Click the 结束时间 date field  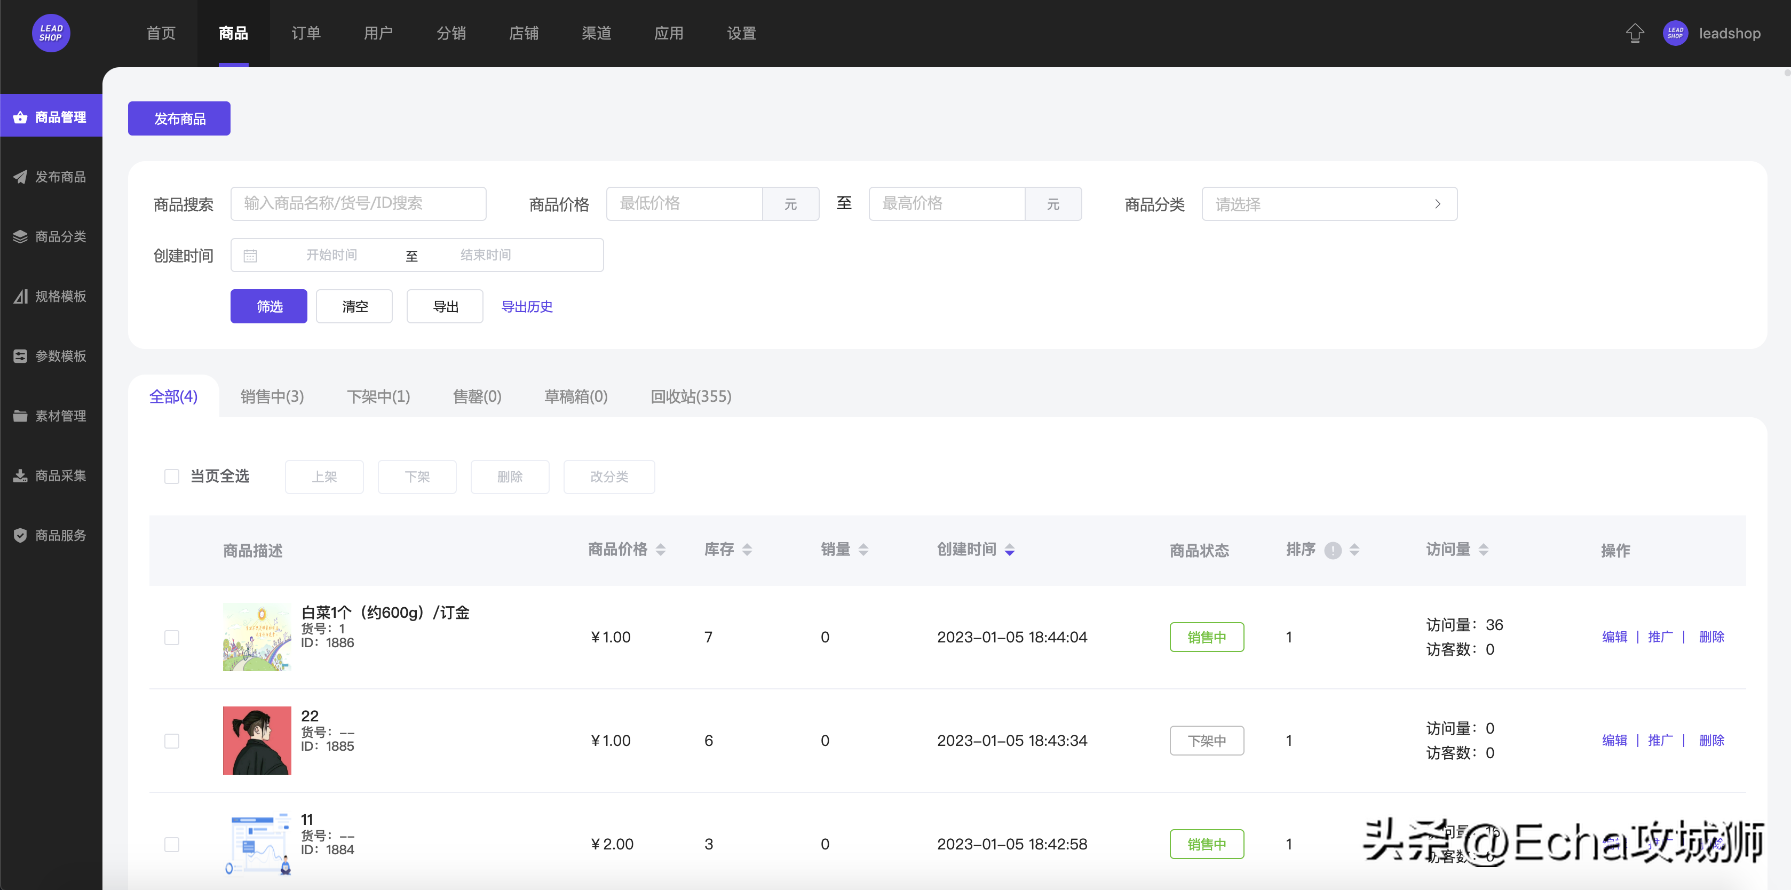[485, 255]
